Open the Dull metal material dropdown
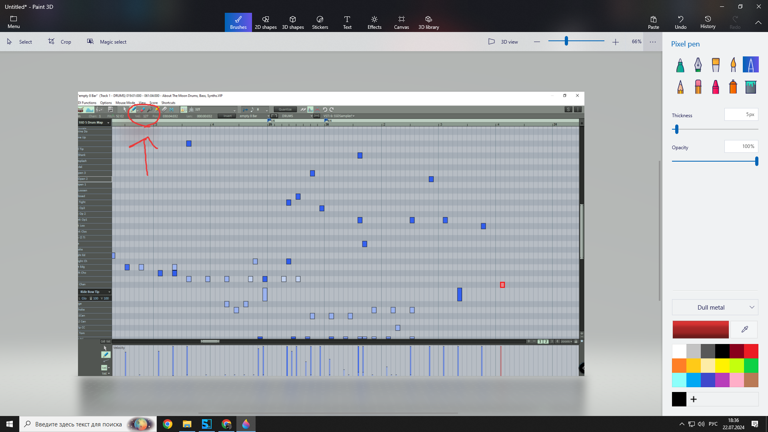This screenshot has height=432, width=768. coord(715,307)
